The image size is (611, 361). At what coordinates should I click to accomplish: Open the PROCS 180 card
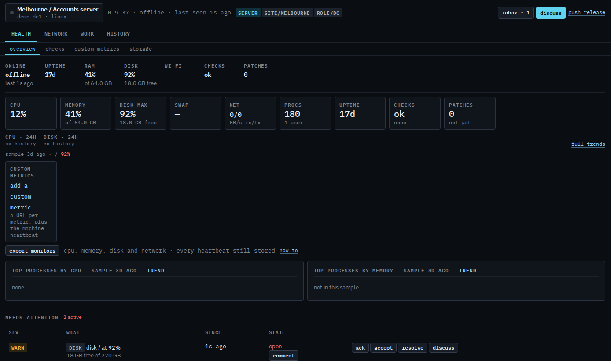305,113
